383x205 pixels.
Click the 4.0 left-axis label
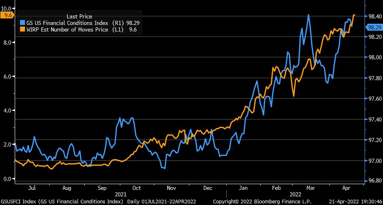[7, 110]
